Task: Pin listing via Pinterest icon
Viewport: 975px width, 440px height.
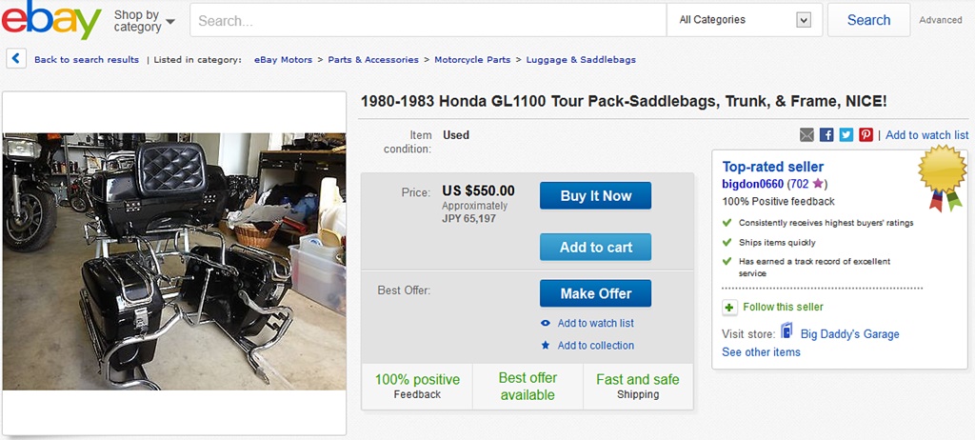Action: tap(866, 135)
